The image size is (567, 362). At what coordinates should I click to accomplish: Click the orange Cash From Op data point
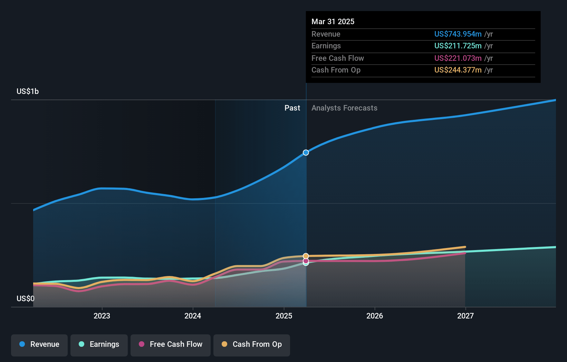pos(306,256)
